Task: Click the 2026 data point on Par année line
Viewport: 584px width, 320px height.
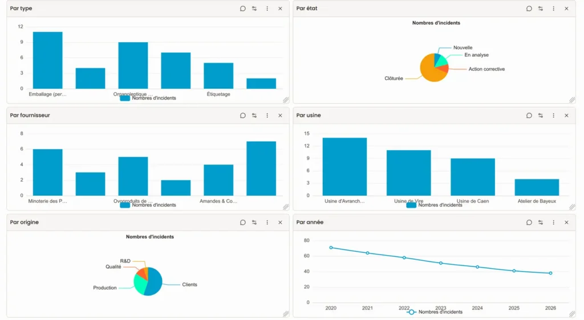Action: coord(550,273)
